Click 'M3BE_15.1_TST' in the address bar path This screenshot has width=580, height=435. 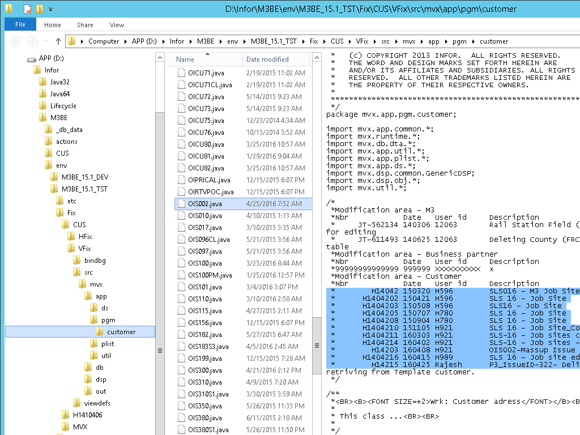point(274,41)
